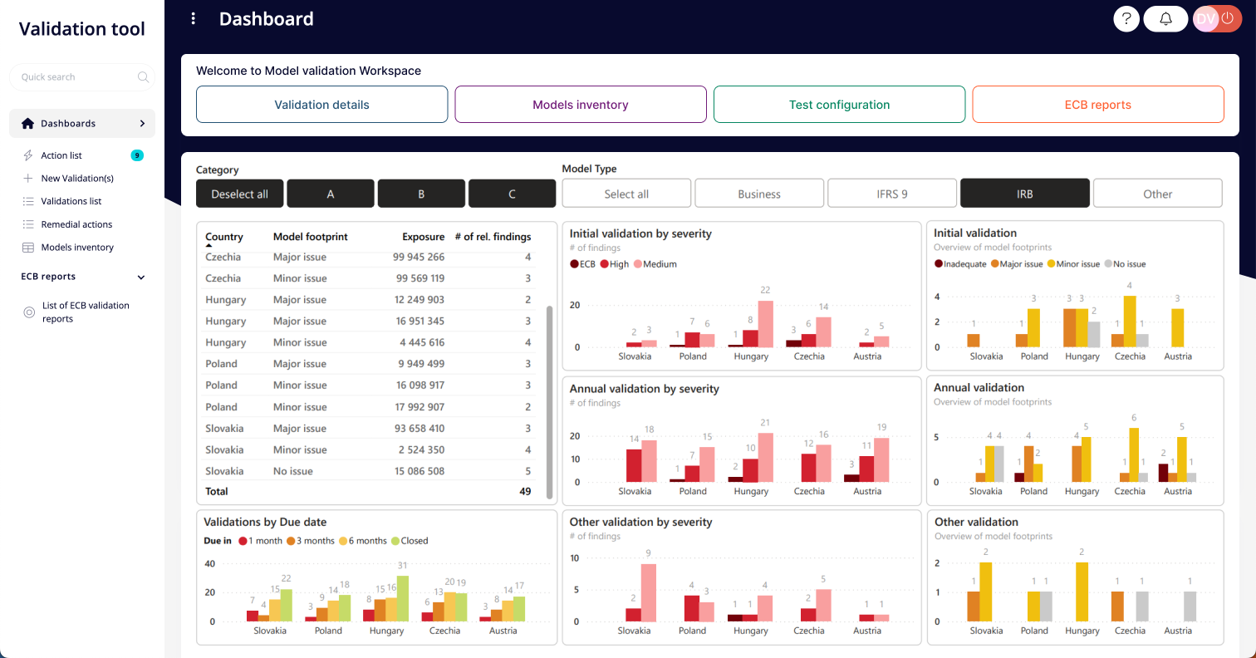Click the Action list lightning icon

pos(28,155)
